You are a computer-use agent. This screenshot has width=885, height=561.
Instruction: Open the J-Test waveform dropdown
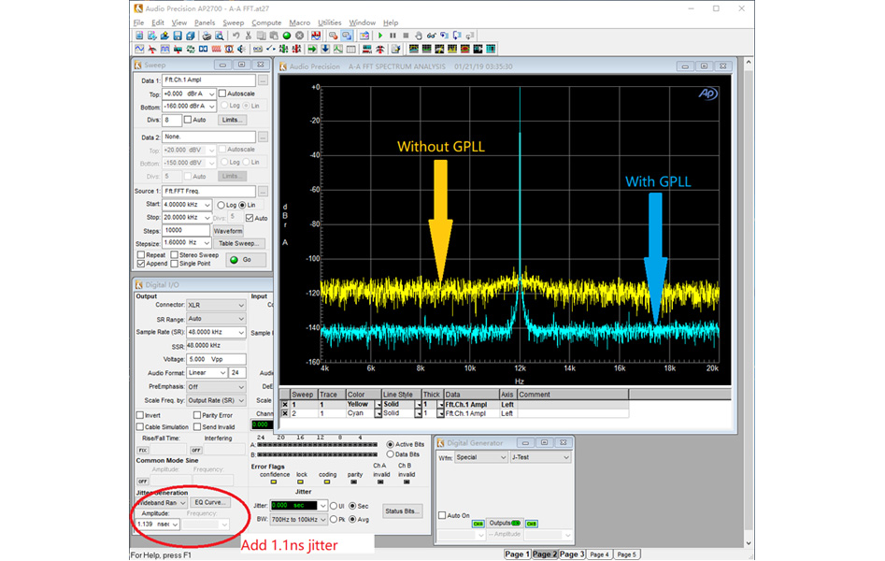coord(541,457)
